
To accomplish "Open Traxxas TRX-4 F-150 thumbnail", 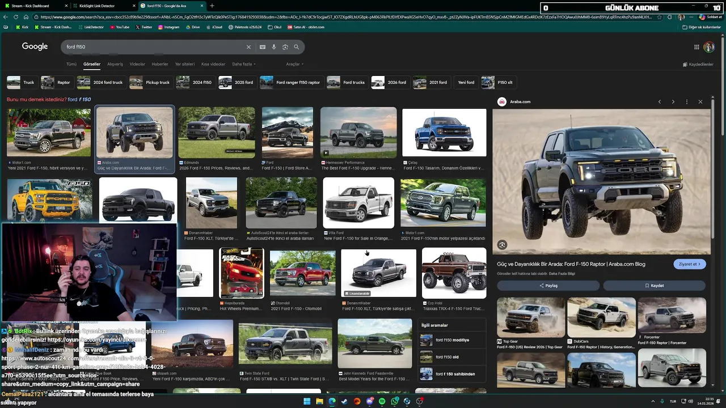I will (x=454, y=273).
